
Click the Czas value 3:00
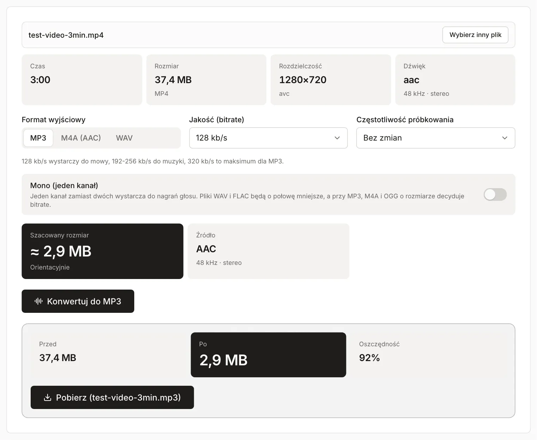tap(40, 80)
